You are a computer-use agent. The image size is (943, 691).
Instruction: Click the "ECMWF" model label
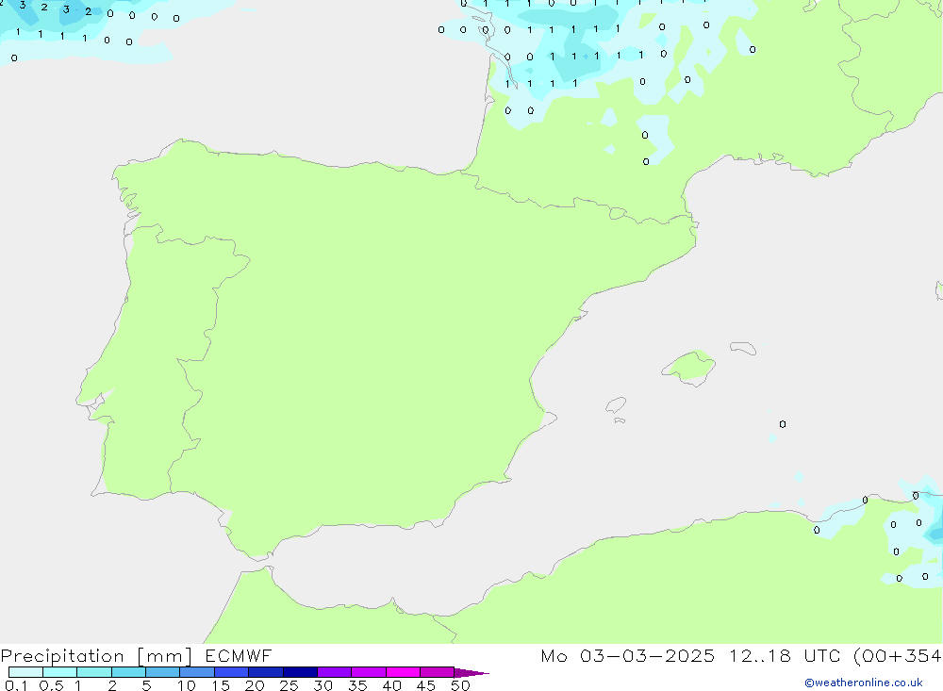coord(239,656)
